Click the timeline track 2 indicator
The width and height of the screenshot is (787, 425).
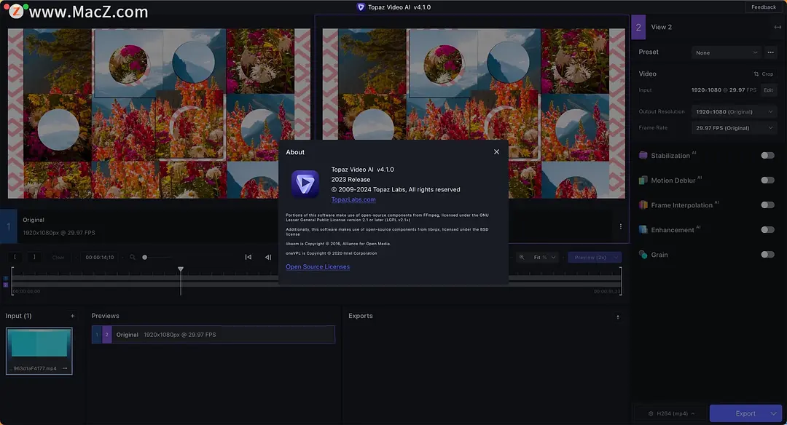6,285
